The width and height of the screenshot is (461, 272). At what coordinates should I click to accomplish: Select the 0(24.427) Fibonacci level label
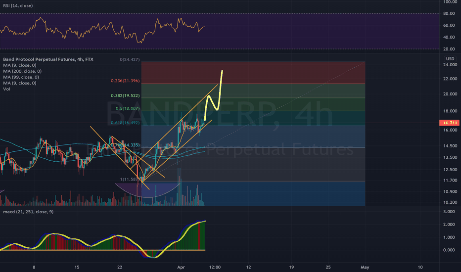click(130, 59)
